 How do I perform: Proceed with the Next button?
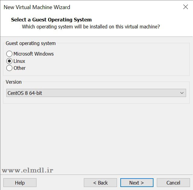137,183
